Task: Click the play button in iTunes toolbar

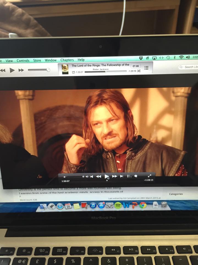Action: [12, 70]
